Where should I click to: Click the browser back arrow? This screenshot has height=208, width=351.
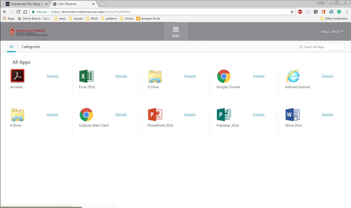5,12
